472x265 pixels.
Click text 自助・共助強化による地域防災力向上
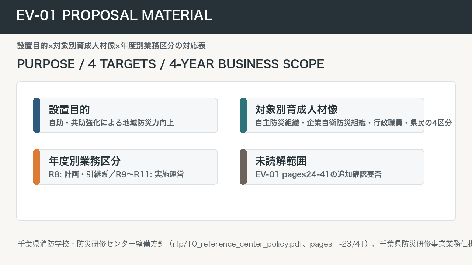tap(111, 123)
